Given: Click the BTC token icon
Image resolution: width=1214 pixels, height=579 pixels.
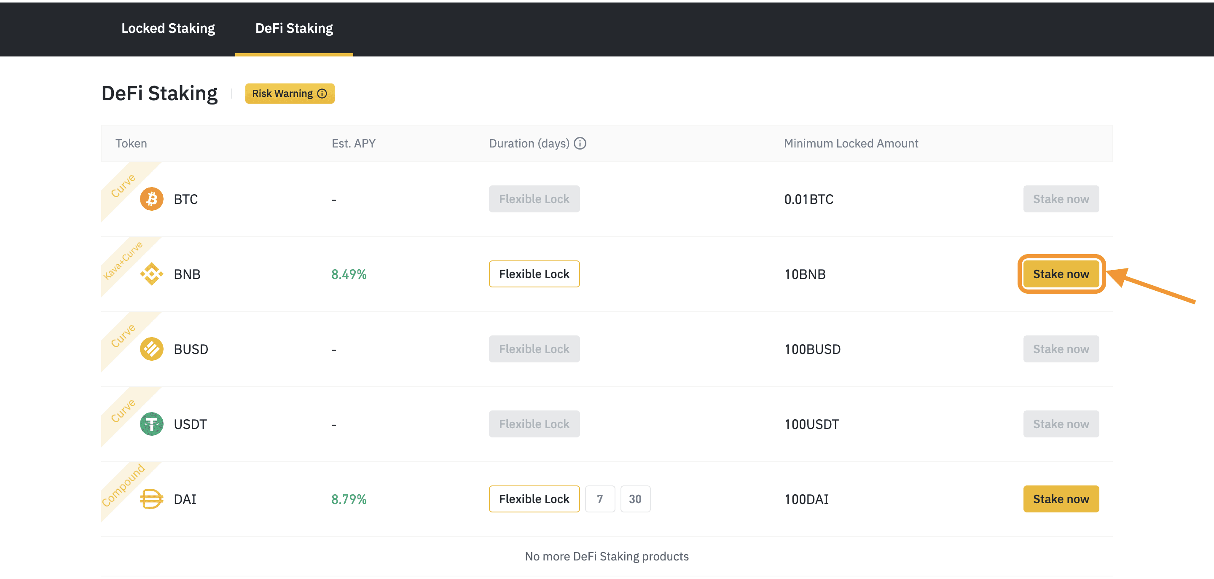Looking at the screenshot, I should coord(152,199).
